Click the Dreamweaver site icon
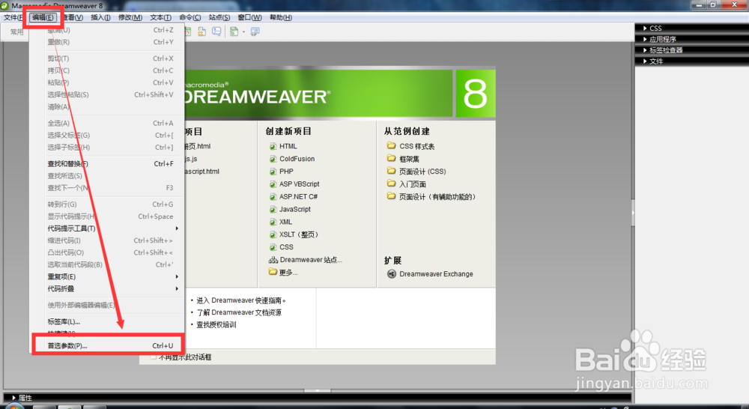The height and width of the screenshot is (409, 749). point(273,260)
